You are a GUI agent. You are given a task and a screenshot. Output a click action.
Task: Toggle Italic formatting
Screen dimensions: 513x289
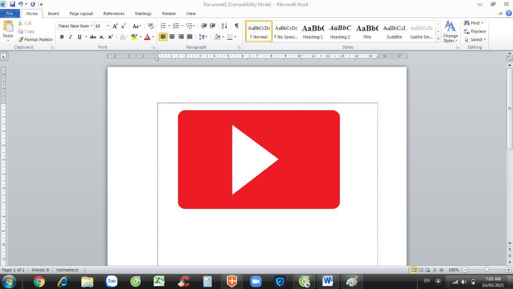tap(70, 37)
